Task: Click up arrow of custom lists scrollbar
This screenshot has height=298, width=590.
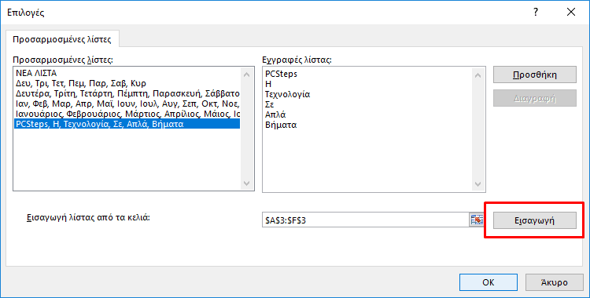Action: [246, 75]
